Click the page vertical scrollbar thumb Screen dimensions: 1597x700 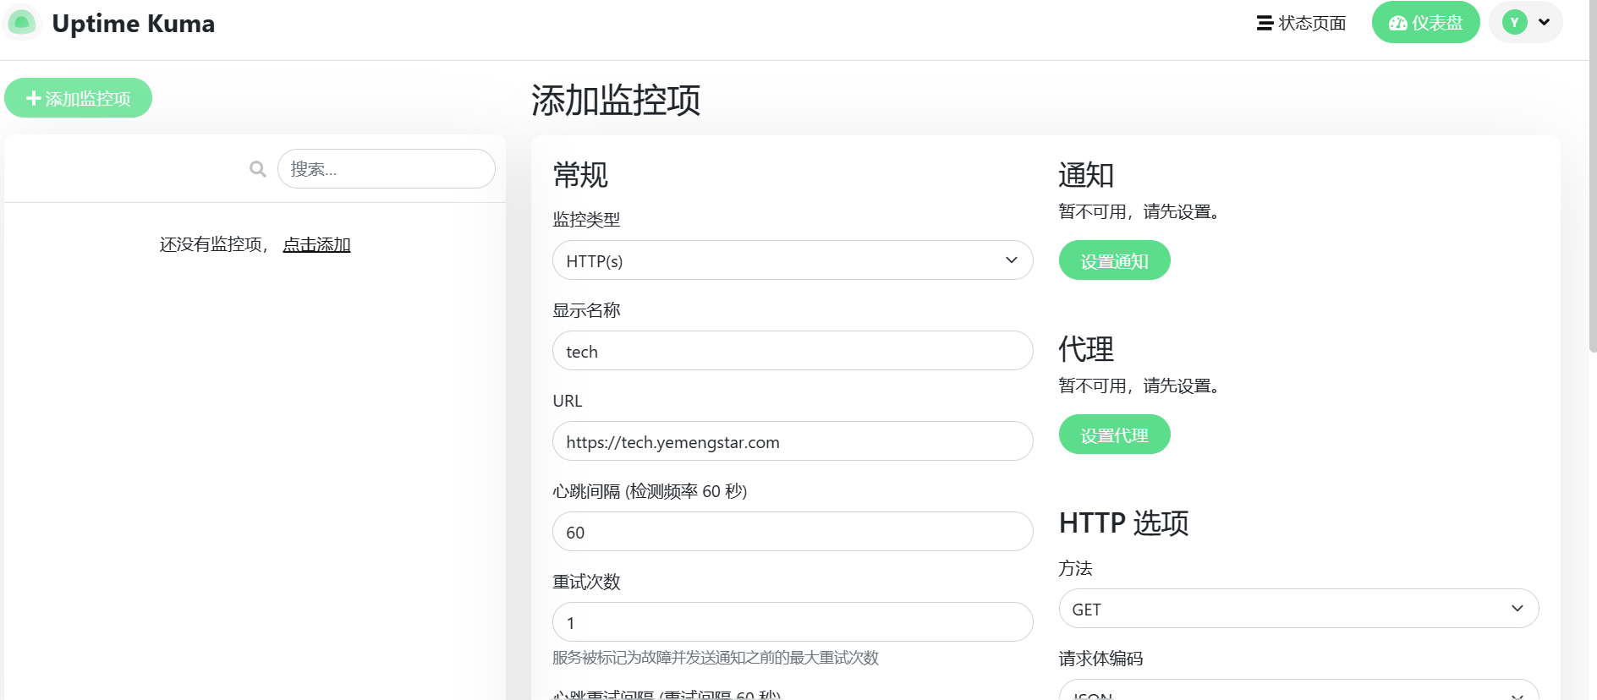click(1592, 178)
